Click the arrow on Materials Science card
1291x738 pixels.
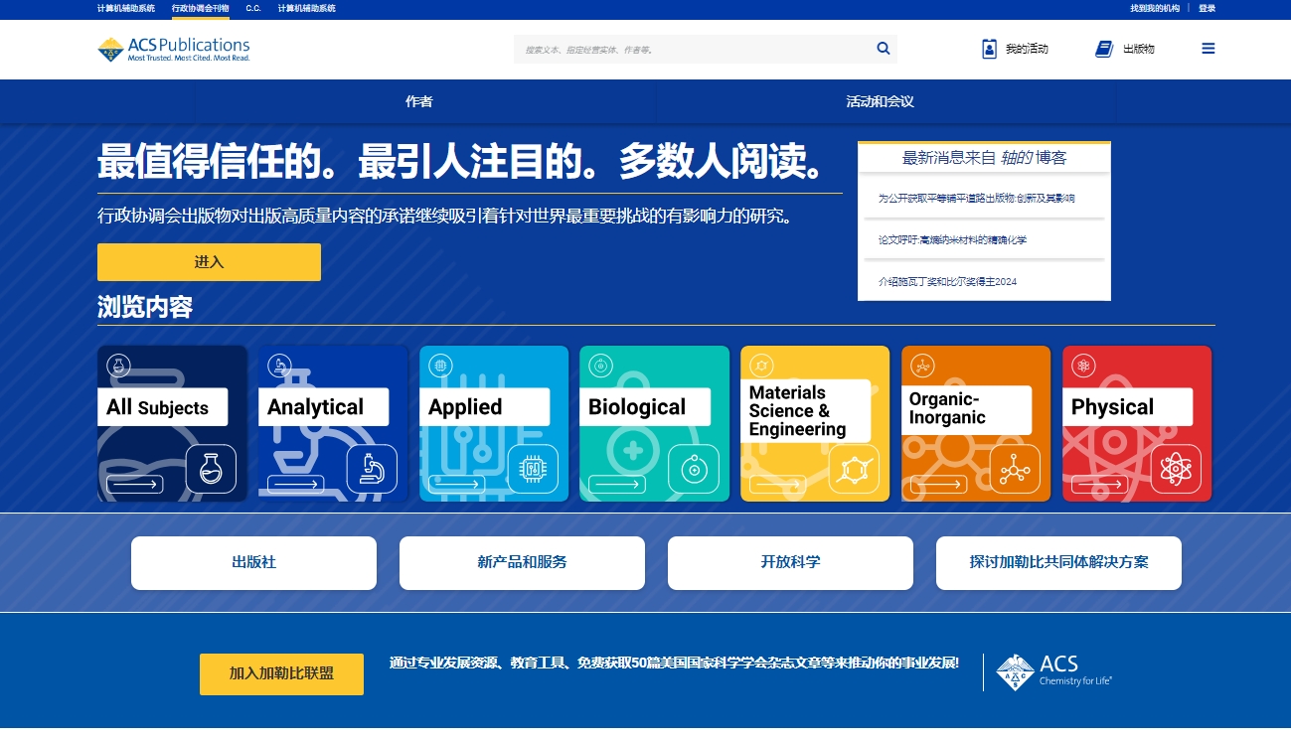[778, 485]
